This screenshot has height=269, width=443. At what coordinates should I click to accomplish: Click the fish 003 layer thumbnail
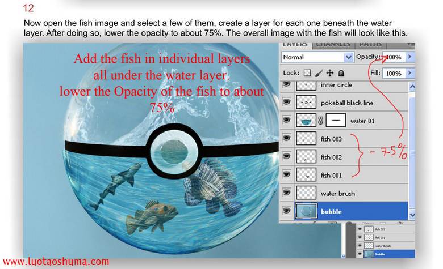[306, 138]
